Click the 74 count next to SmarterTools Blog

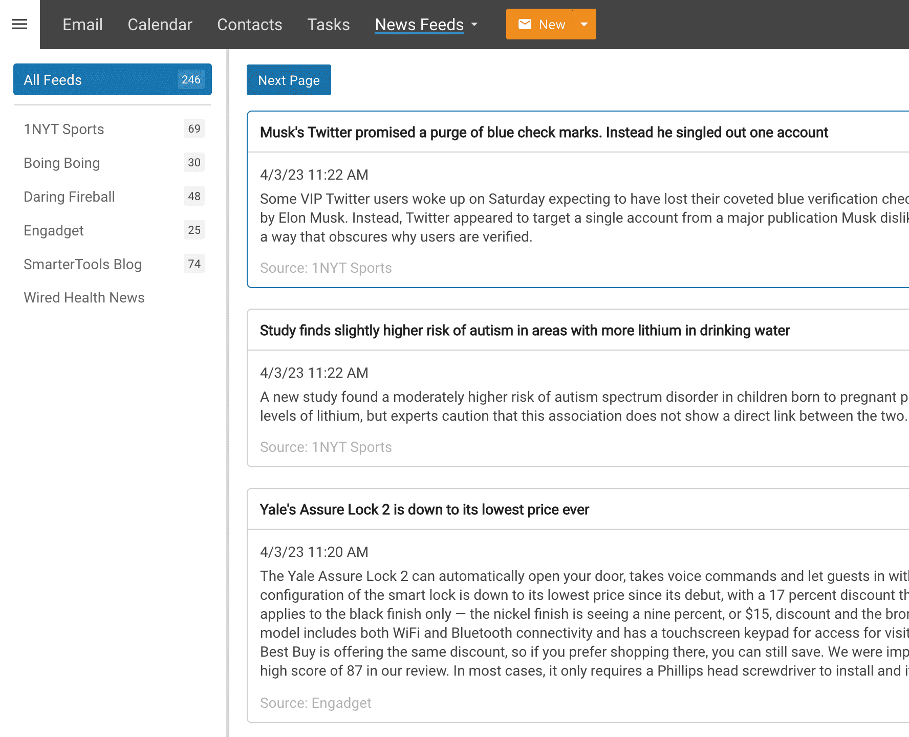click(x=194, y=264)
